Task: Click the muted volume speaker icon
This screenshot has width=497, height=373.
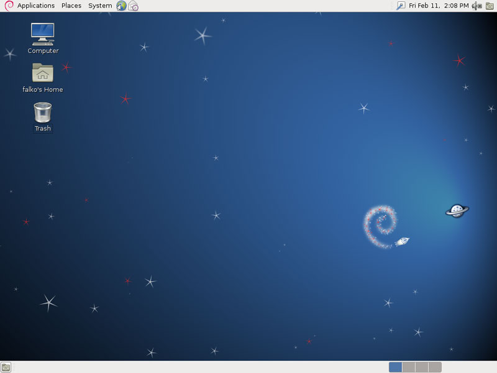Action: pos(476,6)
